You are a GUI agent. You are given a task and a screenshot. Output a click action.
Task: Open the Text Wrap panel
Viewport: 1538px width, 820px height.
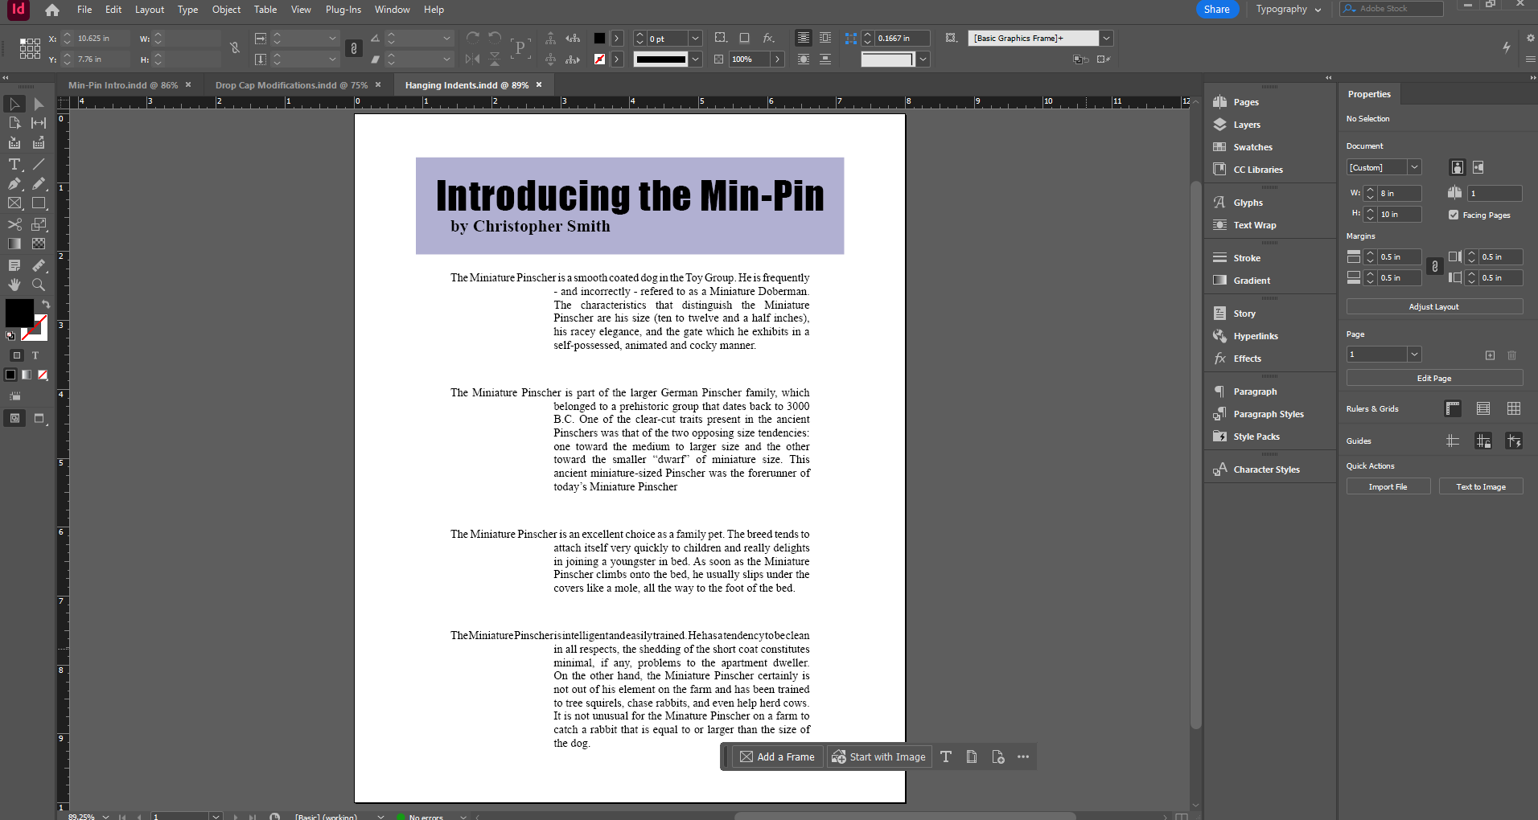(x=1254, y=225)
